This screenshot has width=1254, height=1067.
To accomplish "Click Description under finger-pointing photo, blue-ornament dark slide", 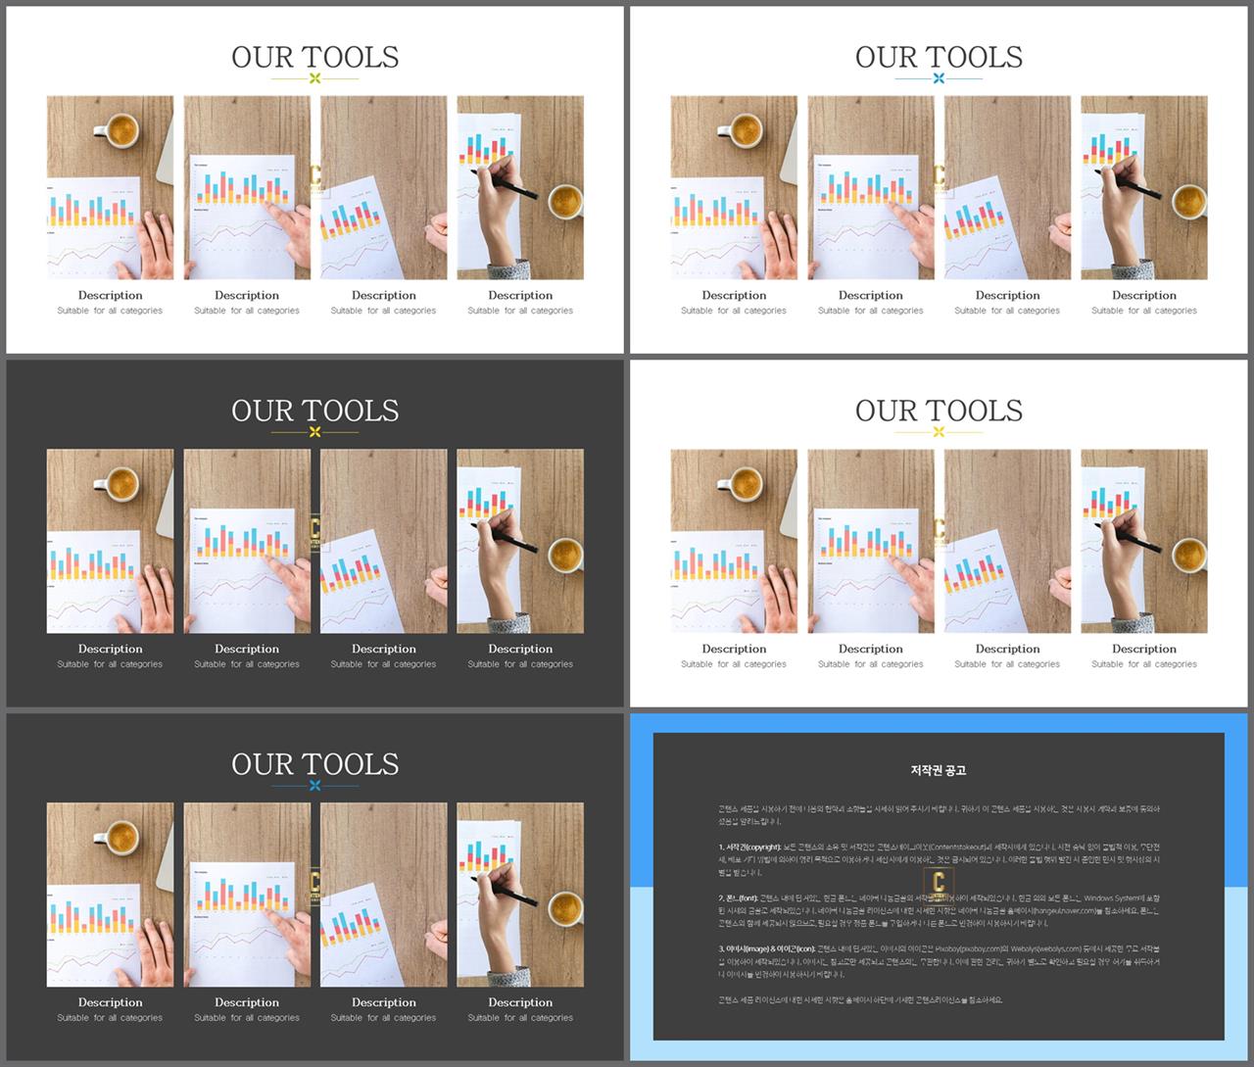I will 247,1002.
